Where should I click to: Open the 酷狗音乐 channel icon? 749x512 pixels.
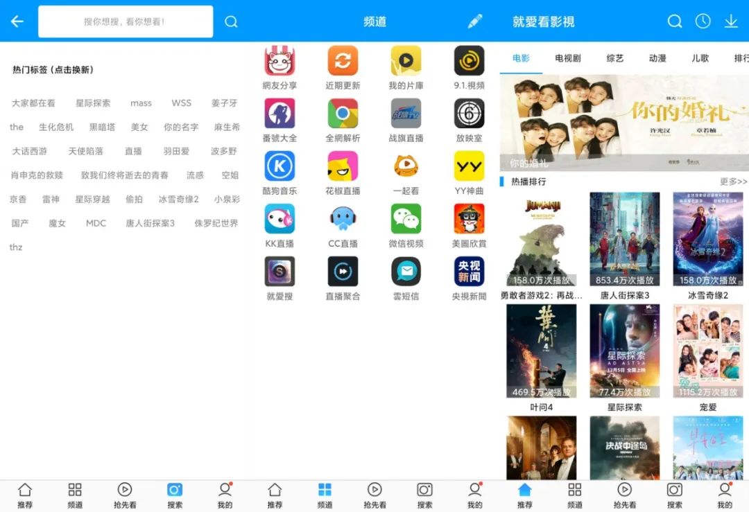(280, 166)
